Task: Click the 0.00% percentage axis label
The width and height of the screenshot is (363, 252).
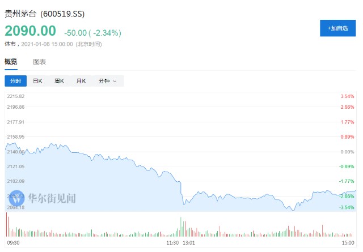Action: (347, 152)
